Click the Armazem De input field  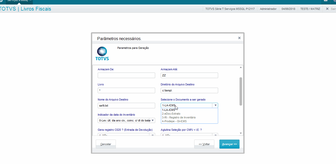[126, 75]
